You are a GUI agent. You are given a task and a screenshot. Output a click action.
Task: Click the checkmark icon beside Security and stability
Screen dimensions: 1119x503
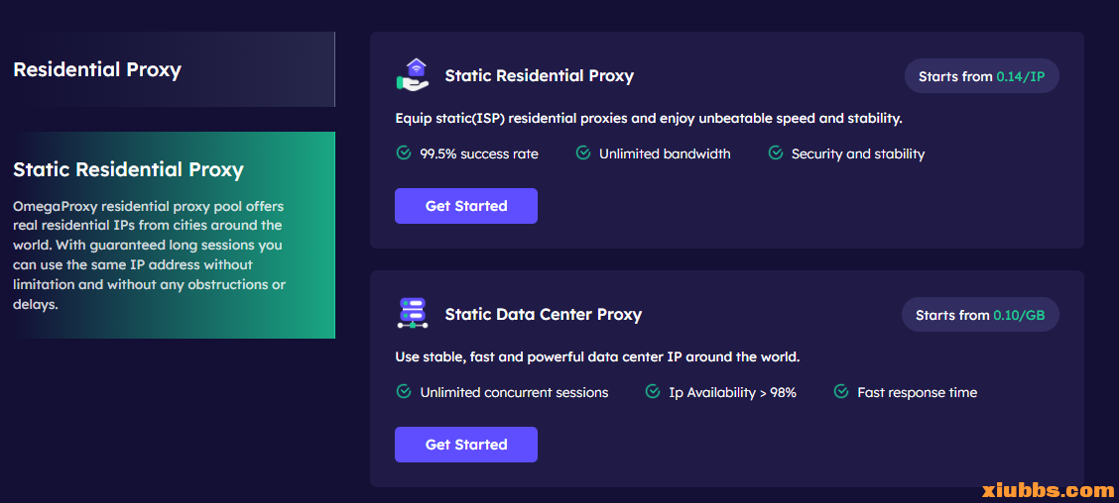776,153
